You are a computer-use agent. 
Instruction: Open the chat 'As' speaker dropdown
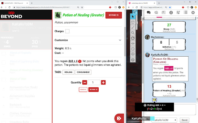164,120
